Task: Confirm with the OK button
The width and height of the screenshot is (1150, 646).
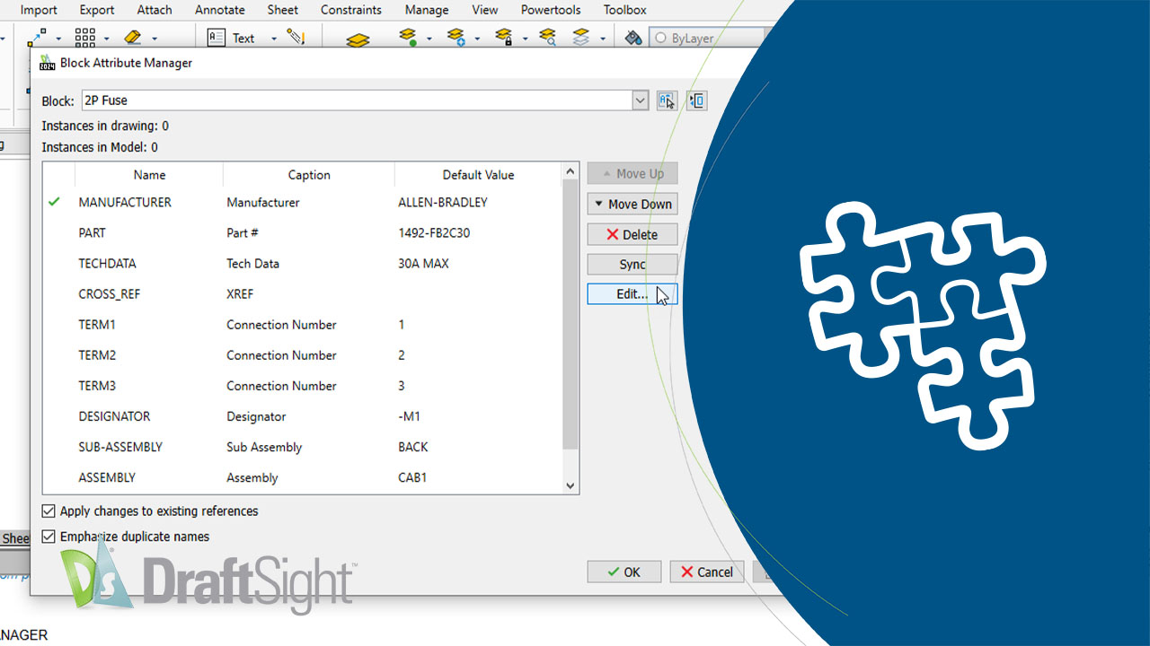Action: pyautogui.click(x=624, y=572)
